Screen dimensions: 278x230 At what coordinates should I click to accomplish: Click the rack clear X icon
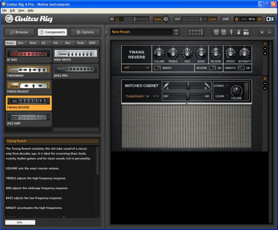click(x=262, y=32)
